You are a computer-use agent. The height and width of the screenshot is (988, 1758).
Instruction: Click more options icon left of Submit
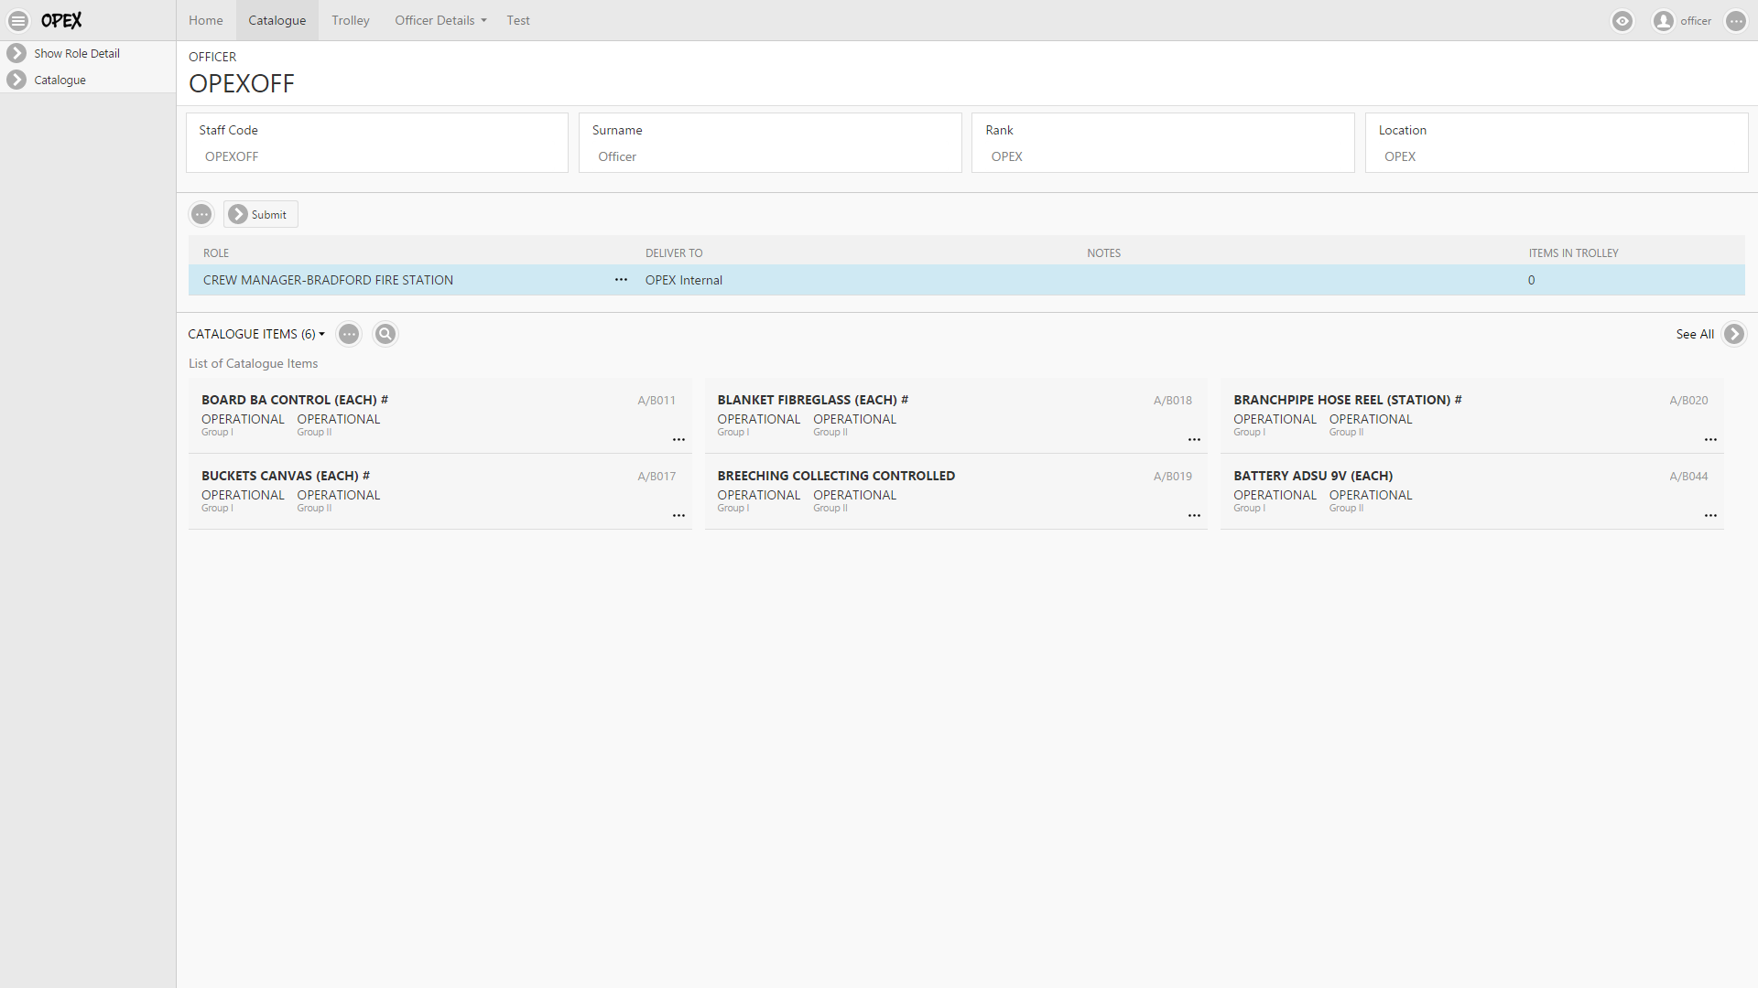(201, 214)
